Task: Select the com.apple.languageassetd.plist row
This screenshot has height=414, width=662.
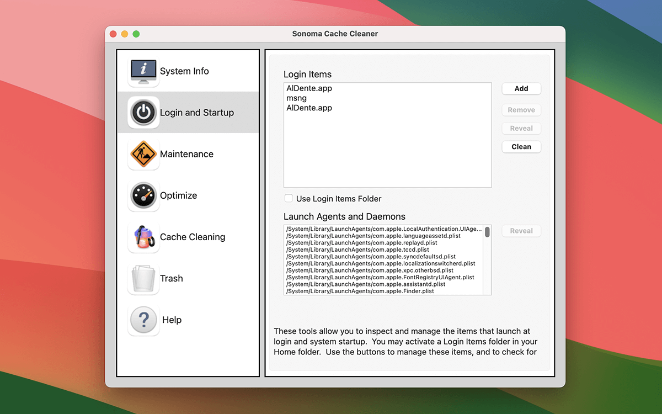Action: point(384,236)
